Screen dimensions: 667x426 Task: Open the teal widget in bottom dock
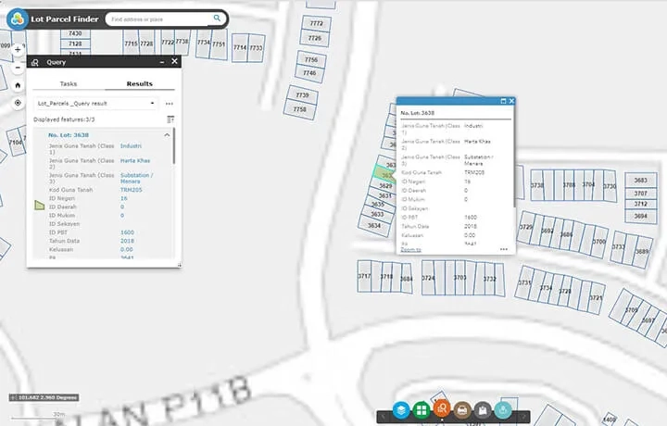click(503, 408)
